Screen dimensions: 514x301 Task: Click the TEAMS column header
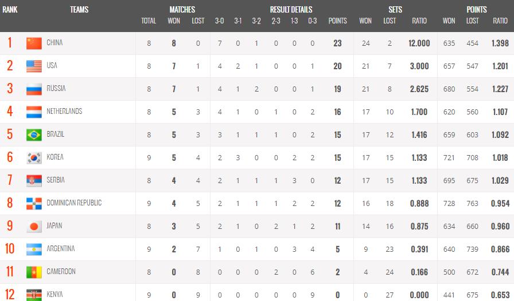click(x=79, y=10)
